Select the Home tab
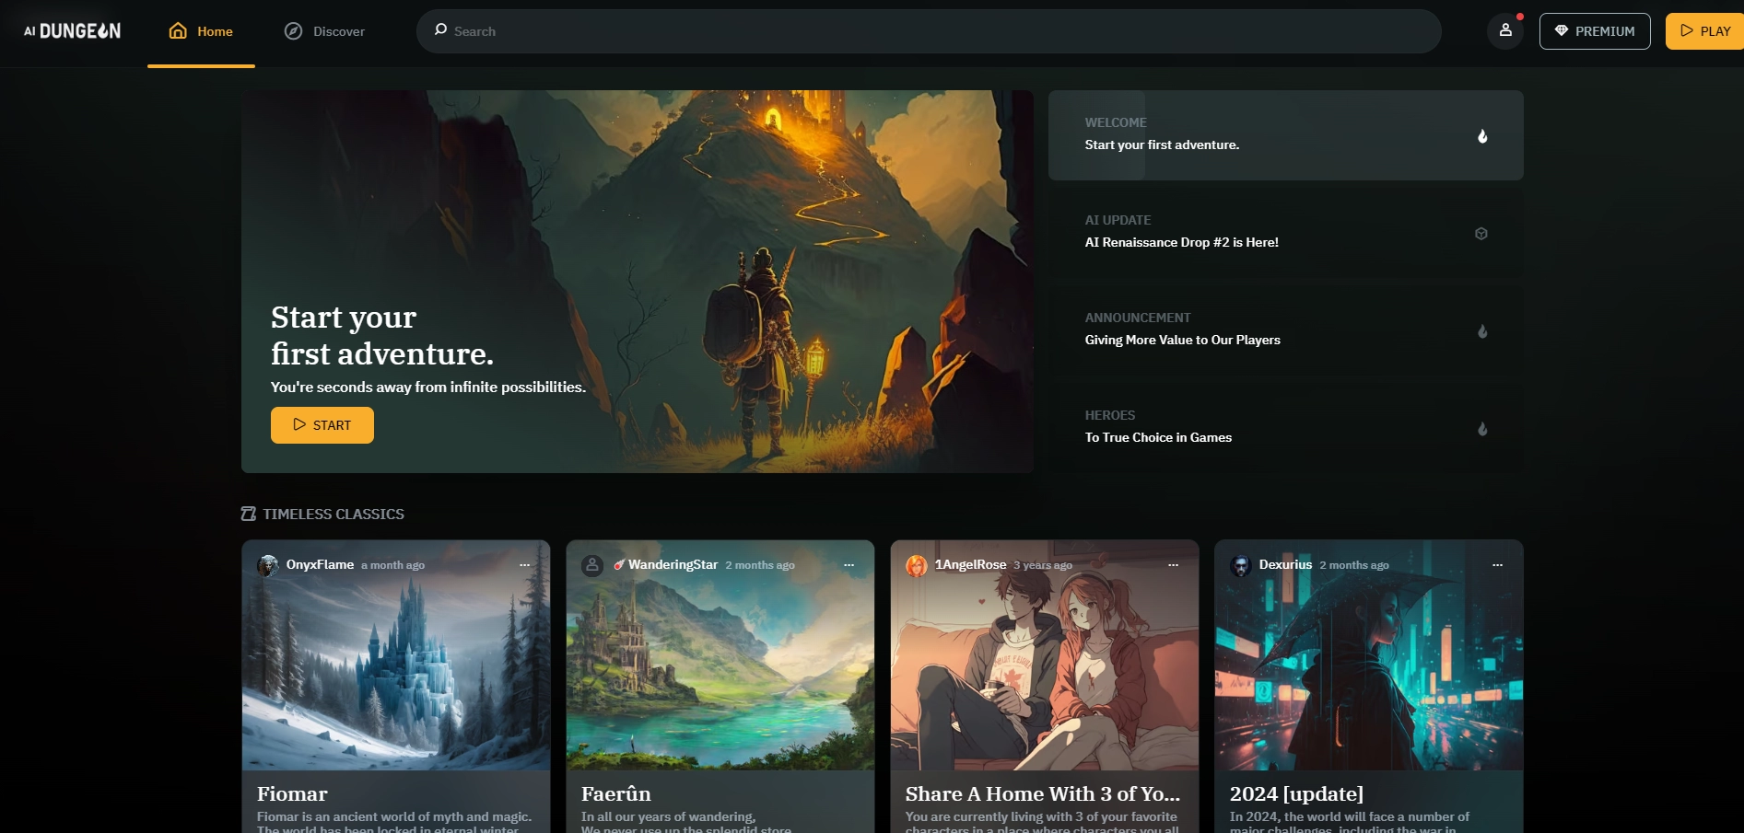Viewport: 1744px width, 833px height. pyautogui.click(x=201, y=31)
